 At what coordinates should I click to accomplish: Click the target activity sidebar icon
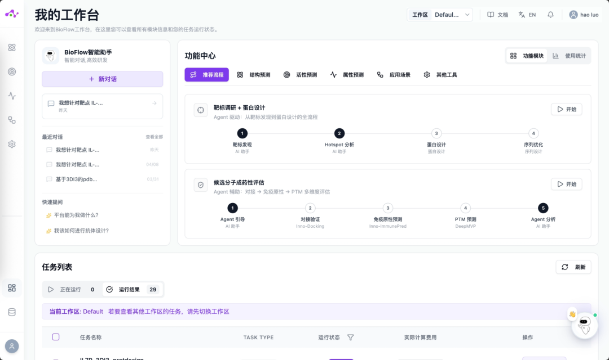click(x=12, y=71)
